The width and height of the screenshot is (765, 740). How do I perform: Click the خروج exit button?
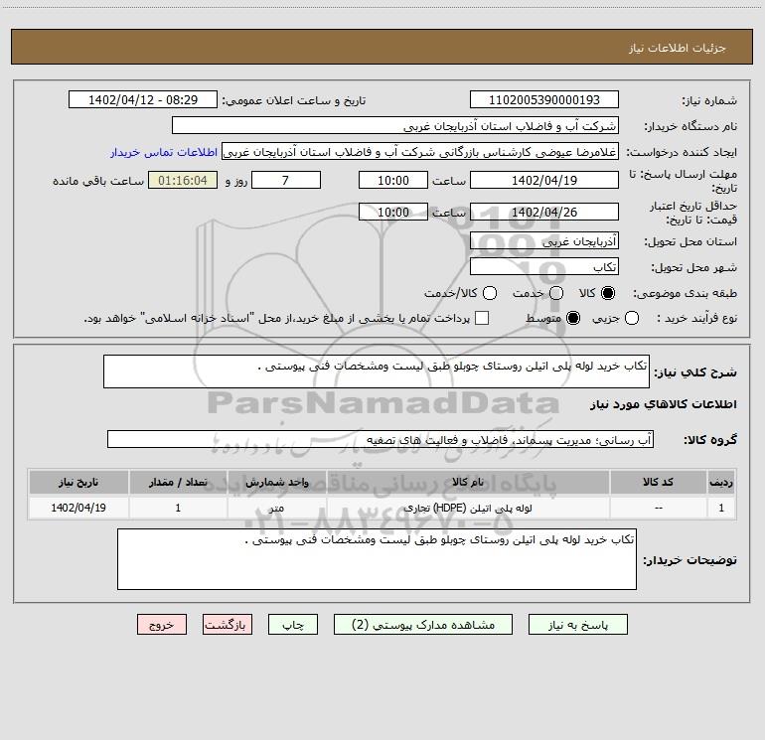(x=162, y=625)
